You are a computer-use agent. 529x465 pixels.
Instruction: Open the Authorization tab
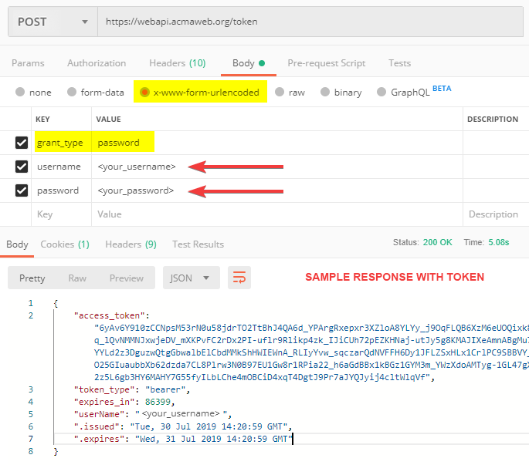point(97,63)
